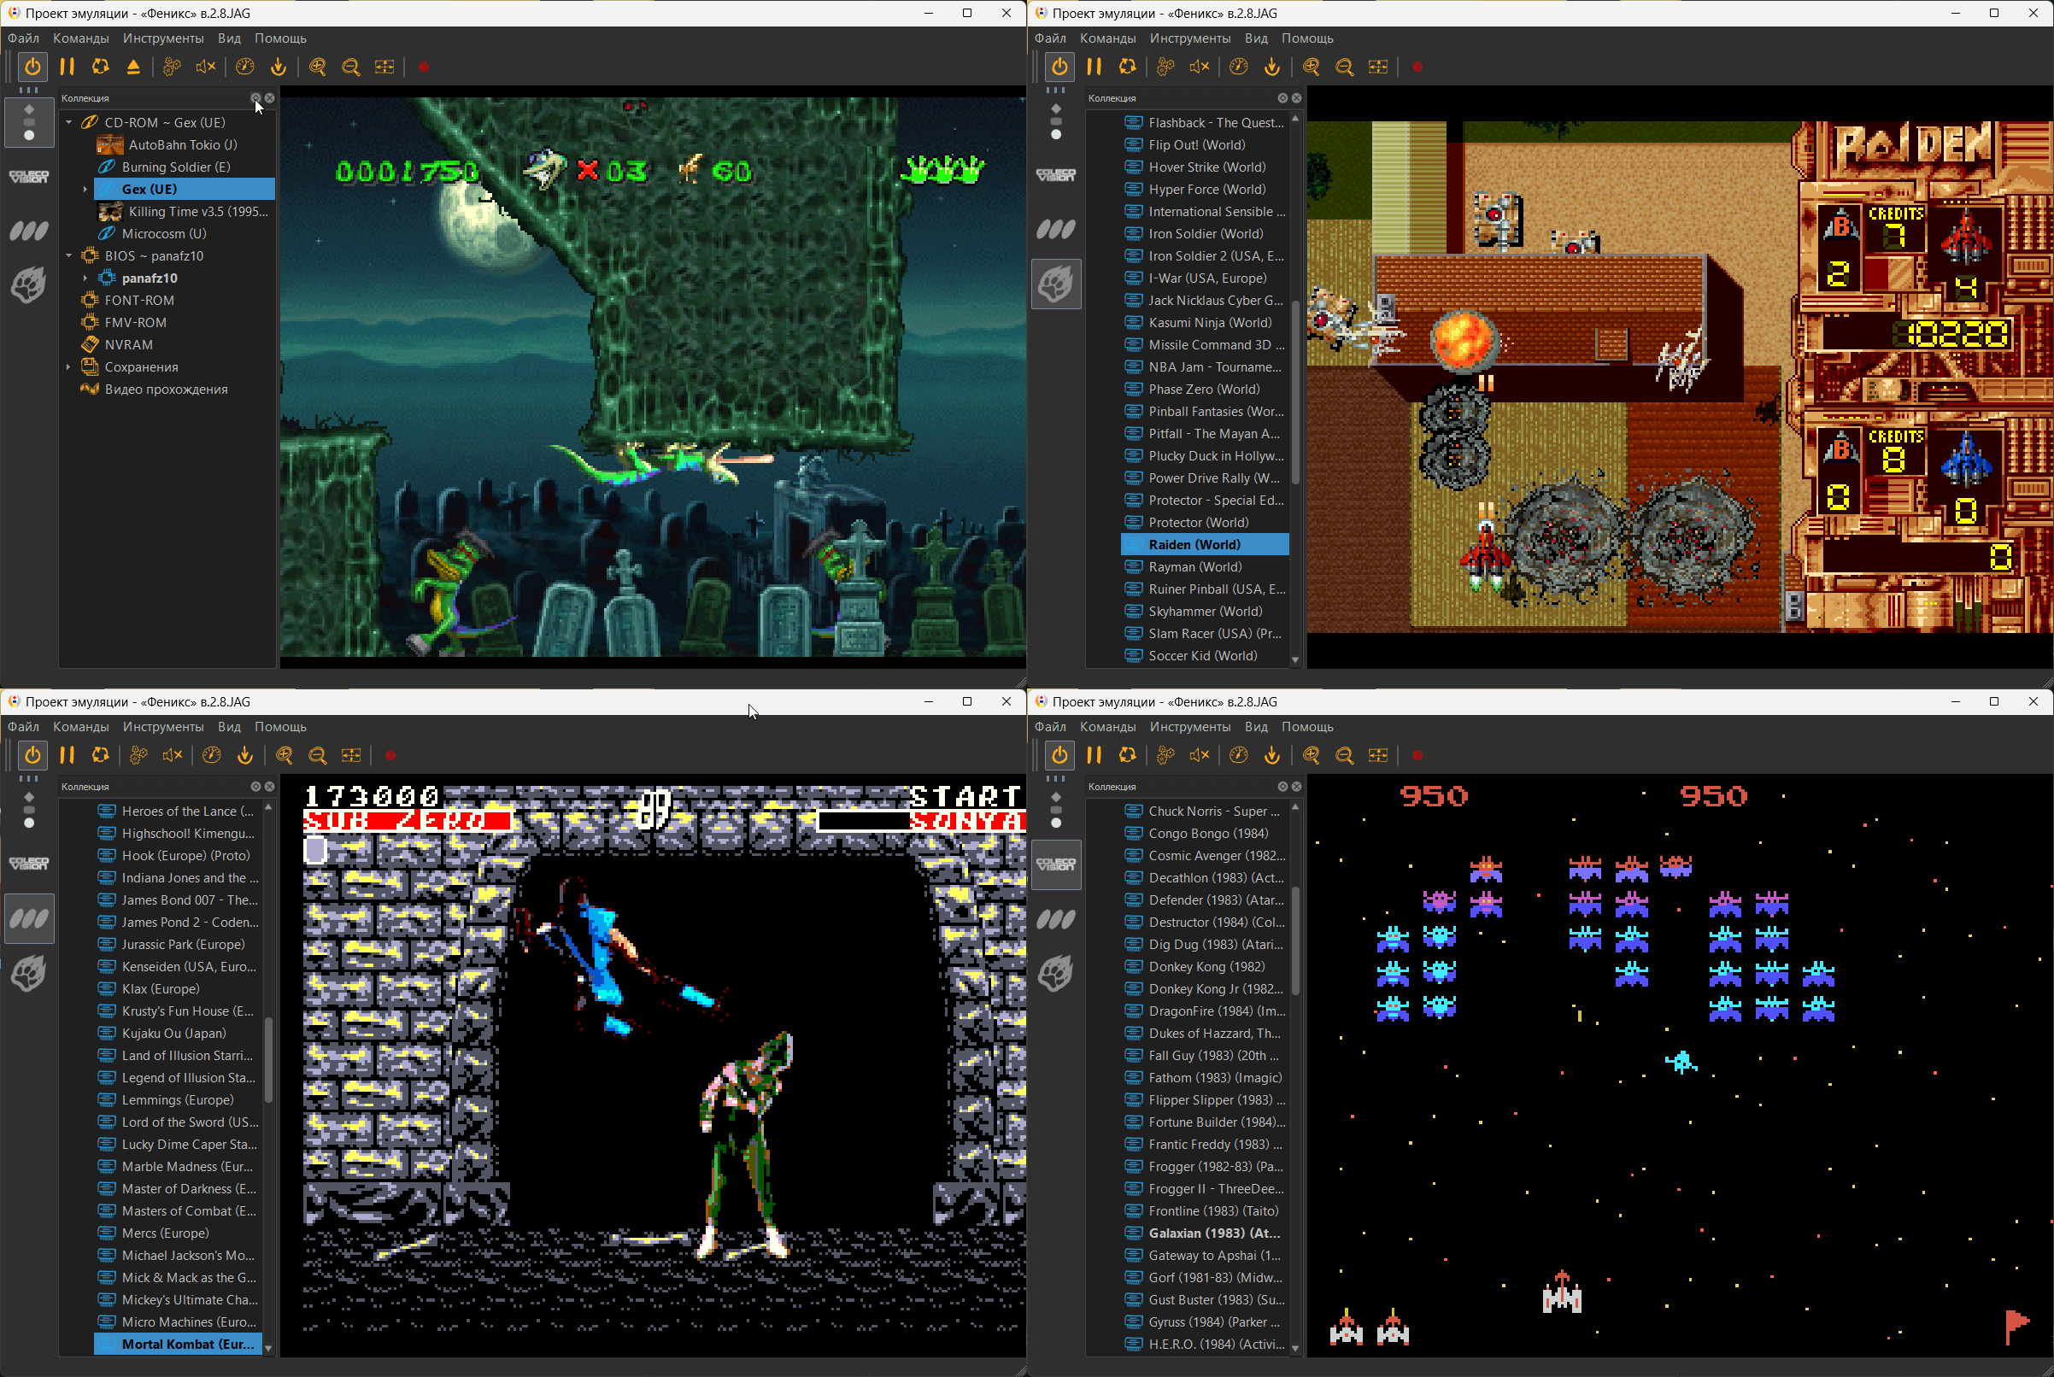Viewport: 2054px width, 1377px height.
Task: Open the Инструменты menu in the Mortal Kombat window
Action: pyautogui.click(x=163, y=727)
